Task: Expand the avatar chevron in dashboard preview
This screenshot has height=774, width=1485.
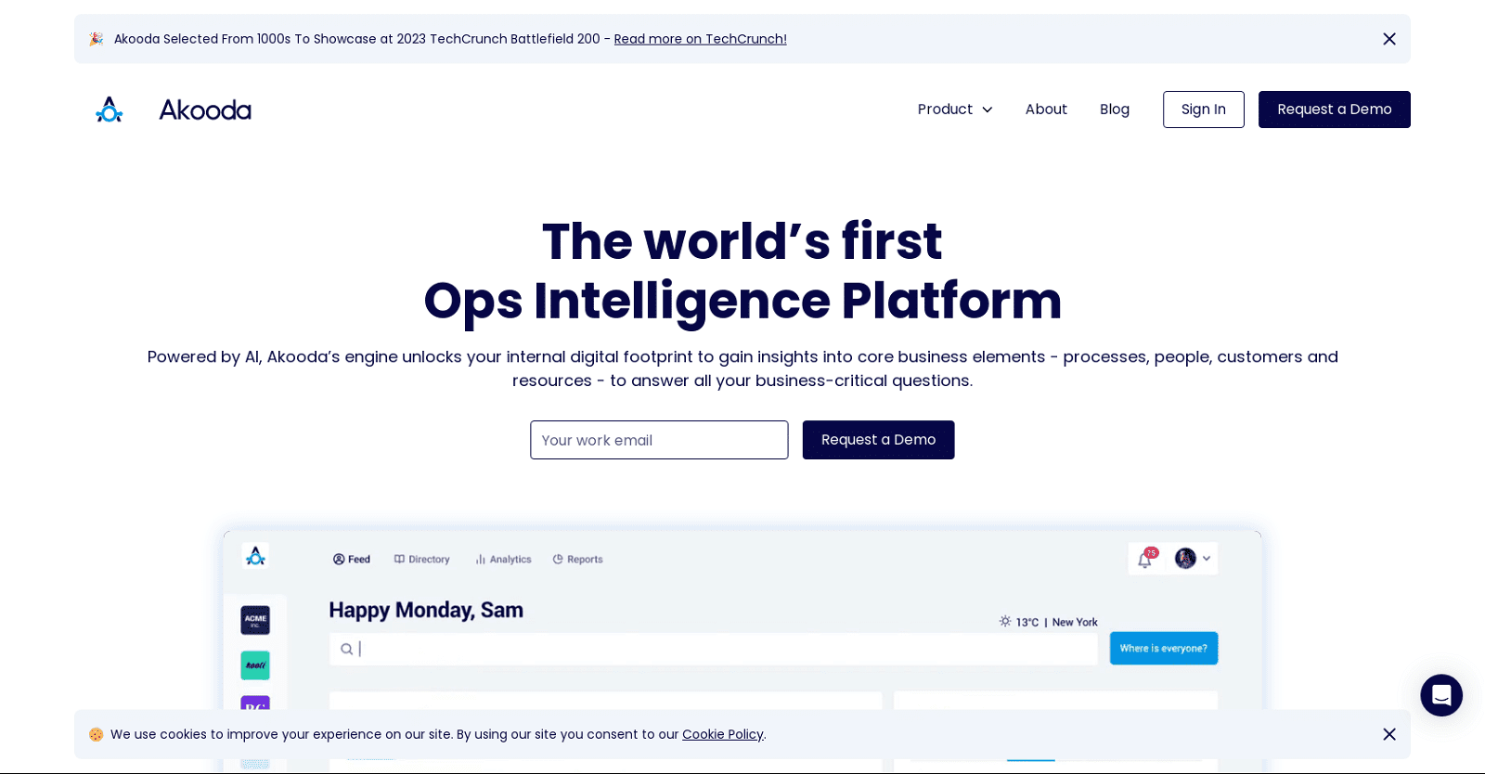Action: [x=1207, y=559]
